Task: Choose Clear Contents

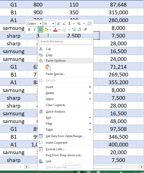Action: pos(65,105)
